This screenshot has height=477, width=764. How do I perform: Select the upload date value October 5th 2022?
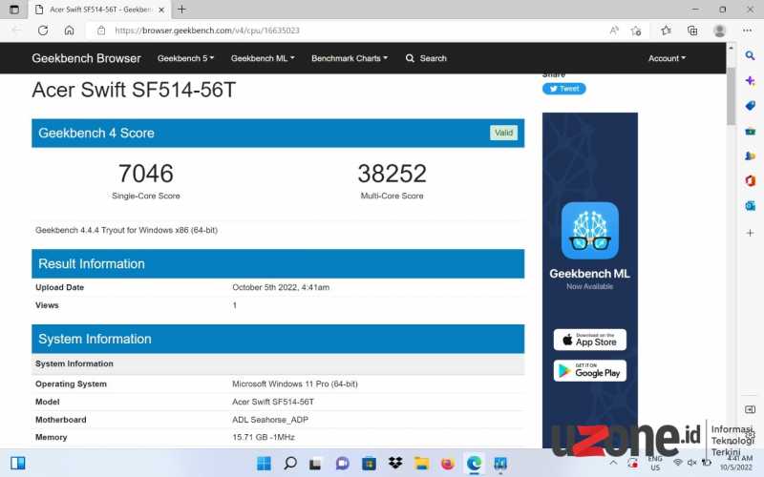[281, 287]
